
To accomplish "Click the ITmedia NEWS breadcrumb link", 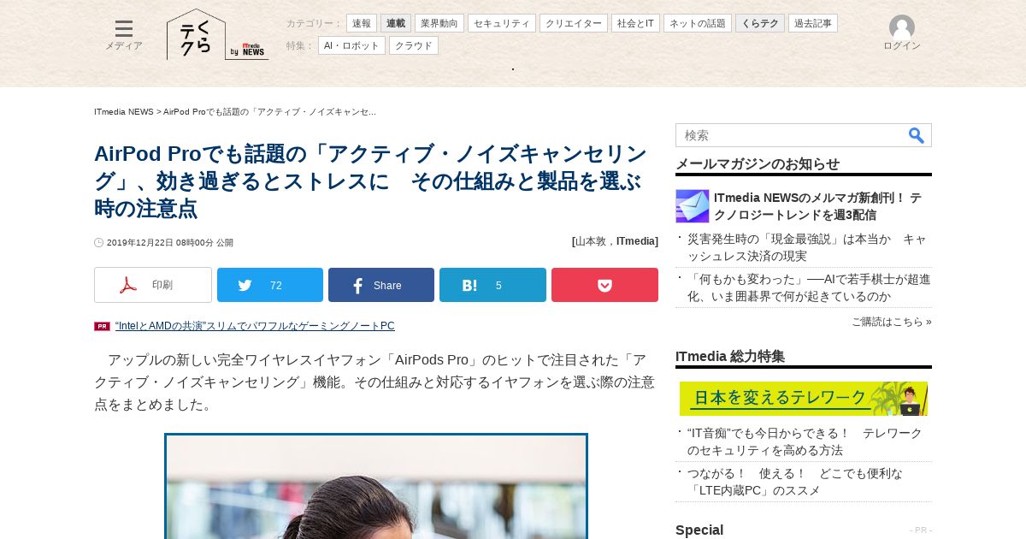I will (124, 112).
